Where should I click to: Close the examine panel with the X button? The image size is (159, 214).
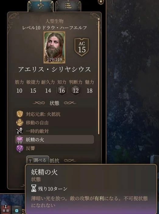click(101, 2)
